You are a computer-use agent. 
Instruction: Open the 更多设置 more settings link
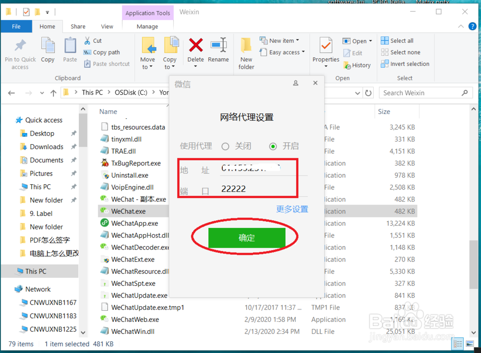point(292,209)
